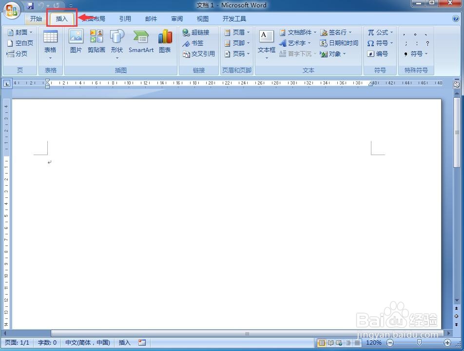Select the Insert (插入) tab
This screenshot has height=351, width=464.
61,18
